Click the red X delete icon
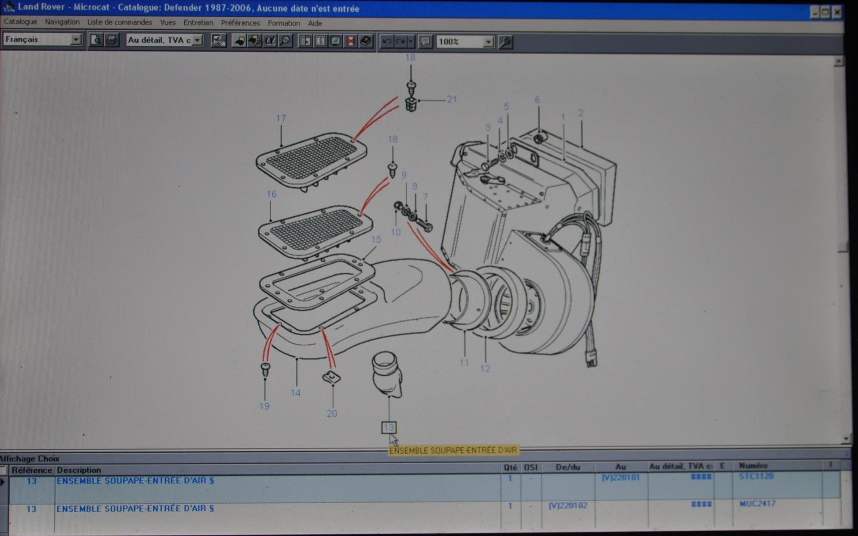Viewport: 858px width, 536px height. (x=350, y=41)
